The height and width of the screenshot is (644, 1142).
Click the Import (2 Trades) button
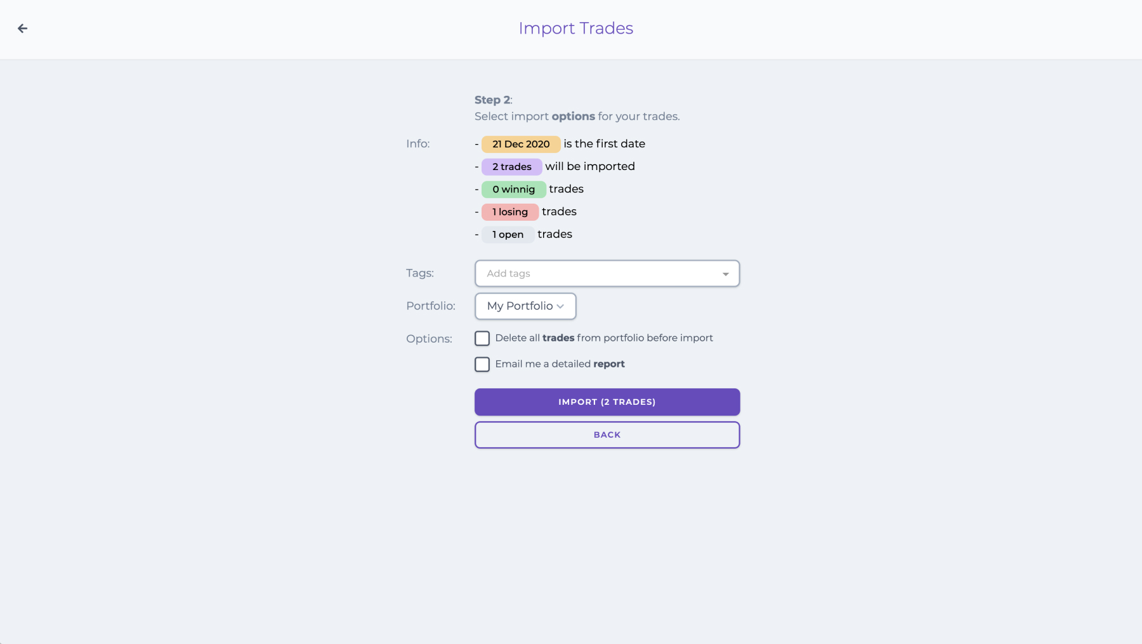pos(607,402)
